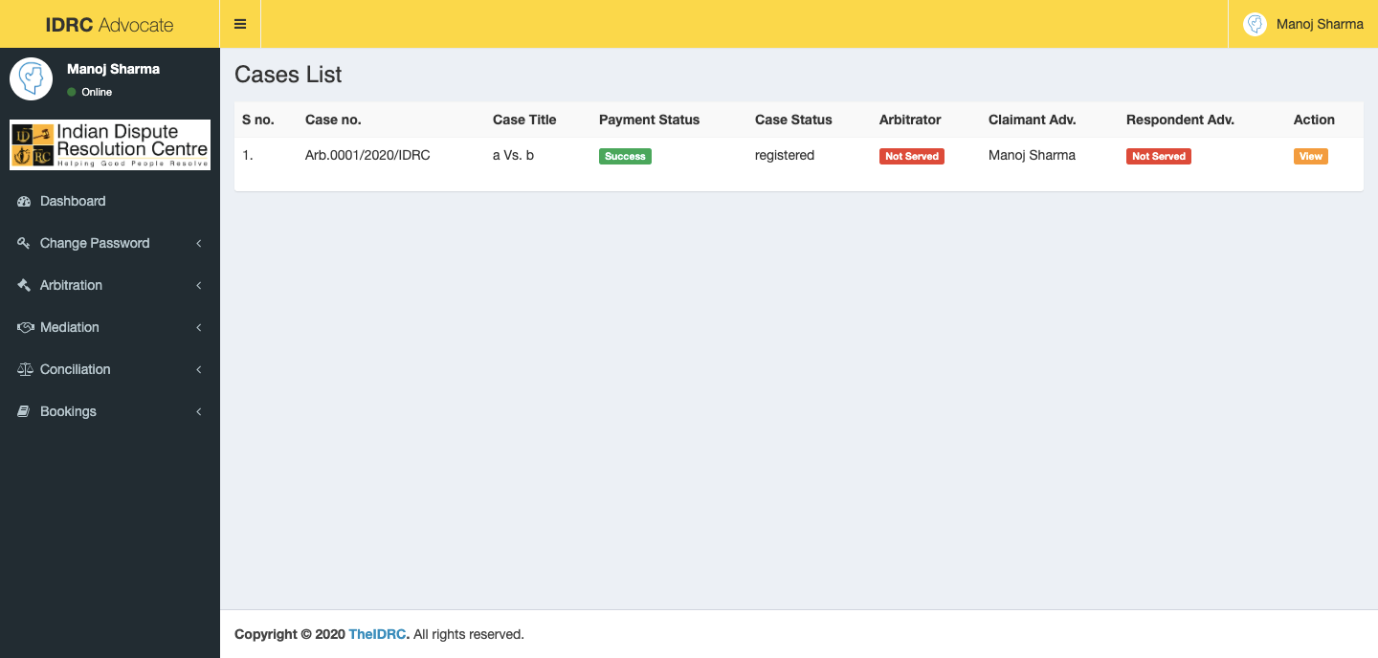Click the key icon beside Change Password
1378x658 pixels.
25,244
